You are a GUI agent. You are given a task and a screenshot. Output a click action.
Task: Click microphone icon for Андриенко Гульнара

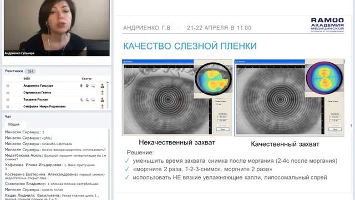[82, 86]
